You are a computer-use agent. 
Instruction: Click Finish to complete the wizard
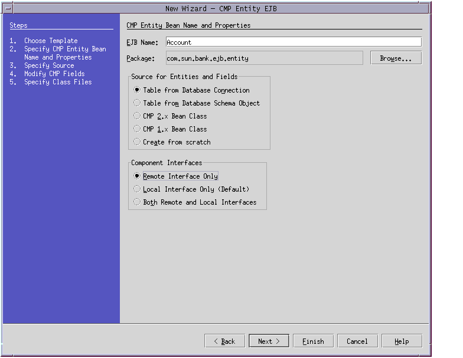(313, 341)
